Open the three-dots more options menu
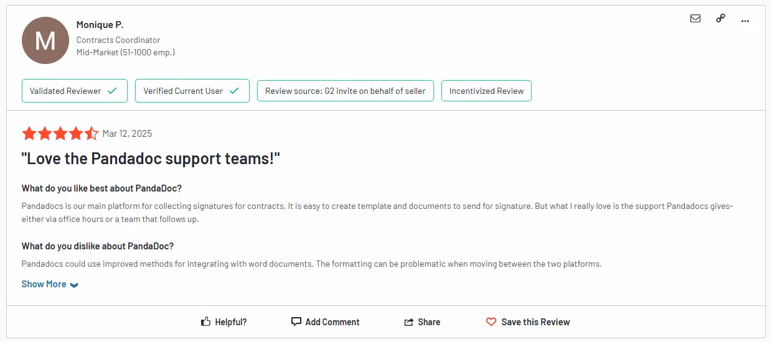Screen dimensions: 772x342 point(745,21)
